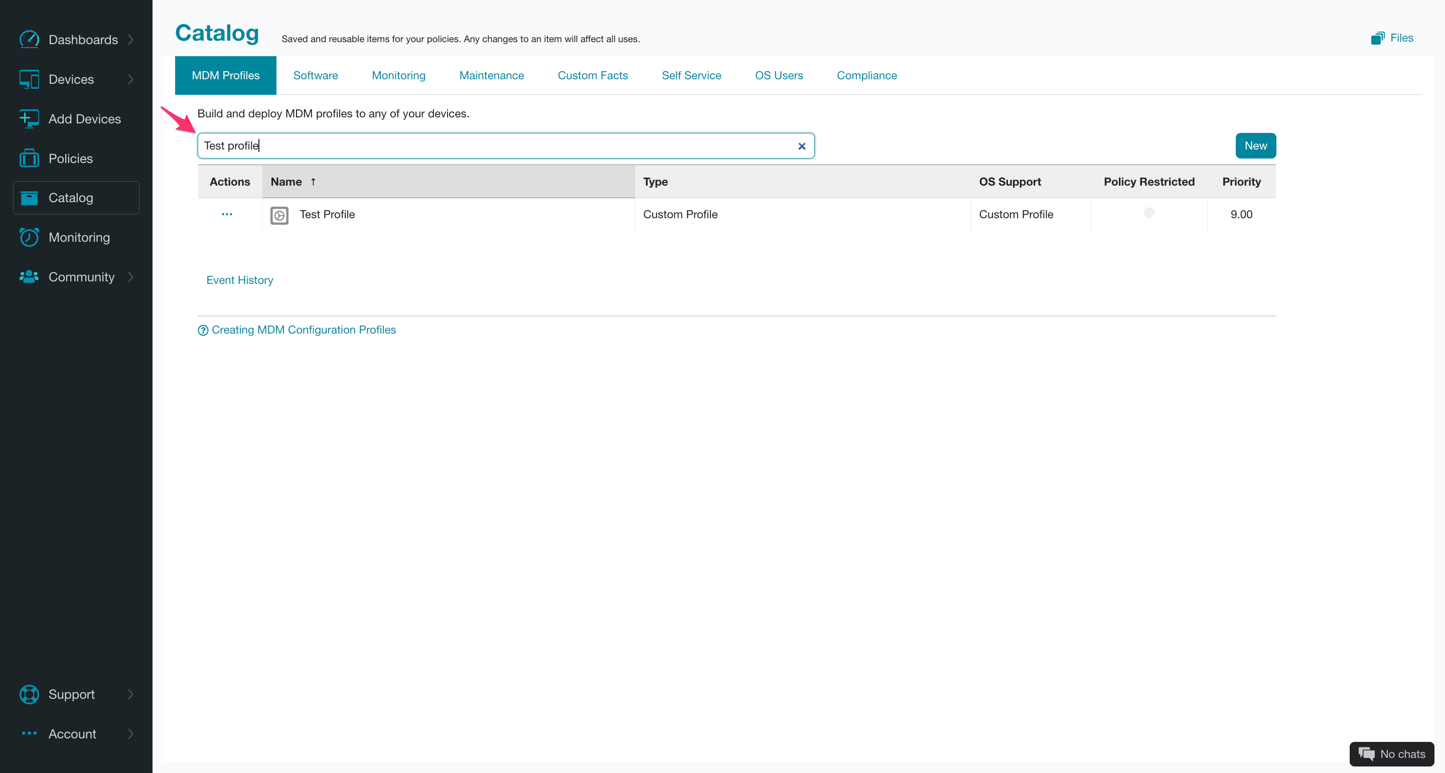Click the Actions column header

(x=230, y=182)
